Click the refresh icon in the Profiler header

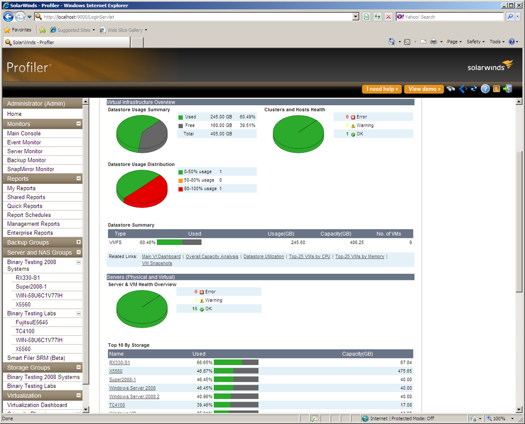pyautogui.click(x=474, y=89)
